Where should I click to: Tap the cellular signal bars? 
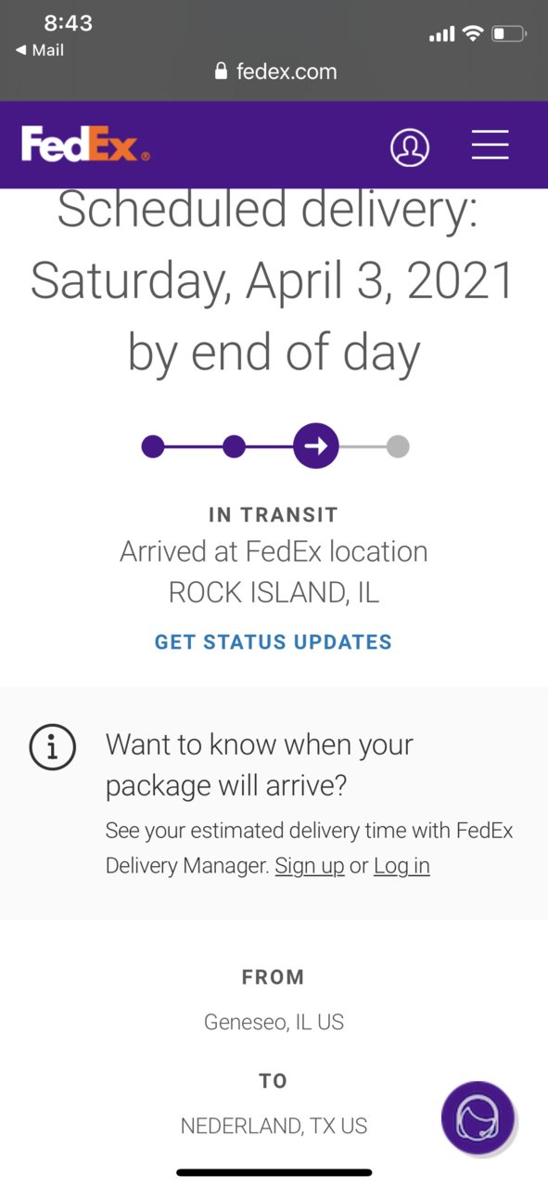(442, 34)
